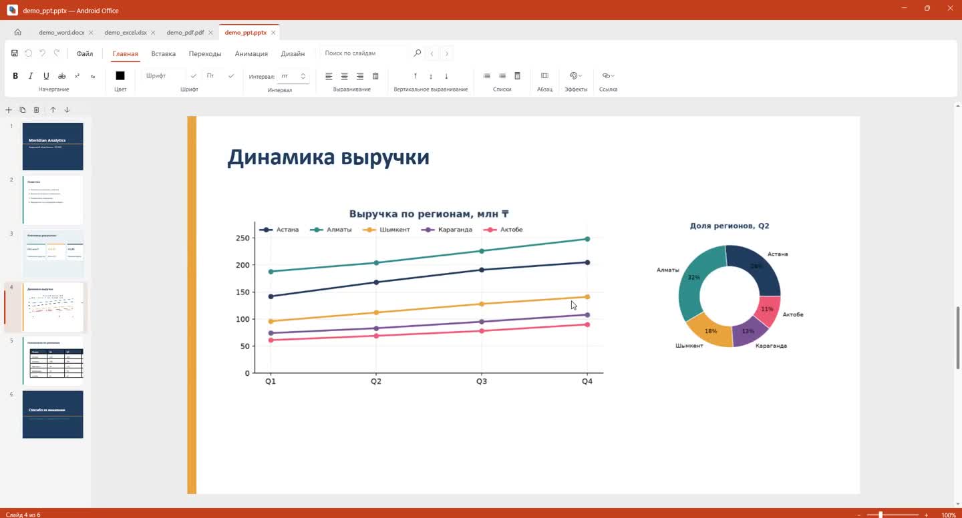Align text vertically to middle

tap(431, 76)
